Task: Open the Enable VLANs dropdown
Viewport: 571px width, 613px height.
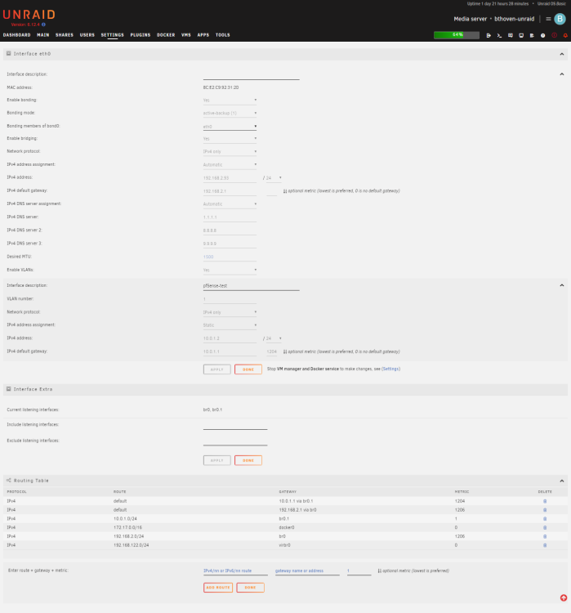Action: click(230, 270)
